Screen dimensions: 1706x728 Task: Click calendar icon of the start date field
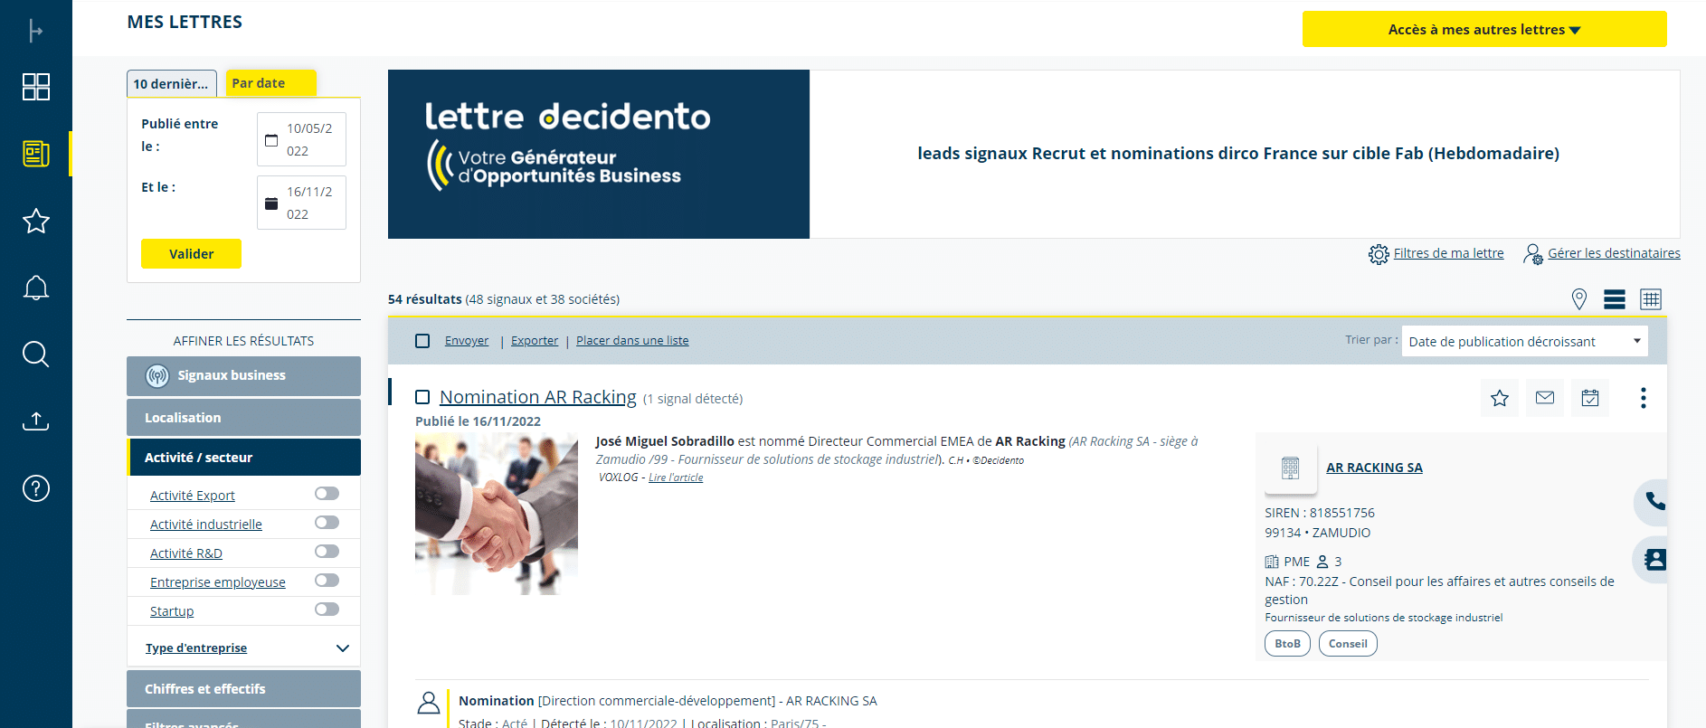[271, 140]
